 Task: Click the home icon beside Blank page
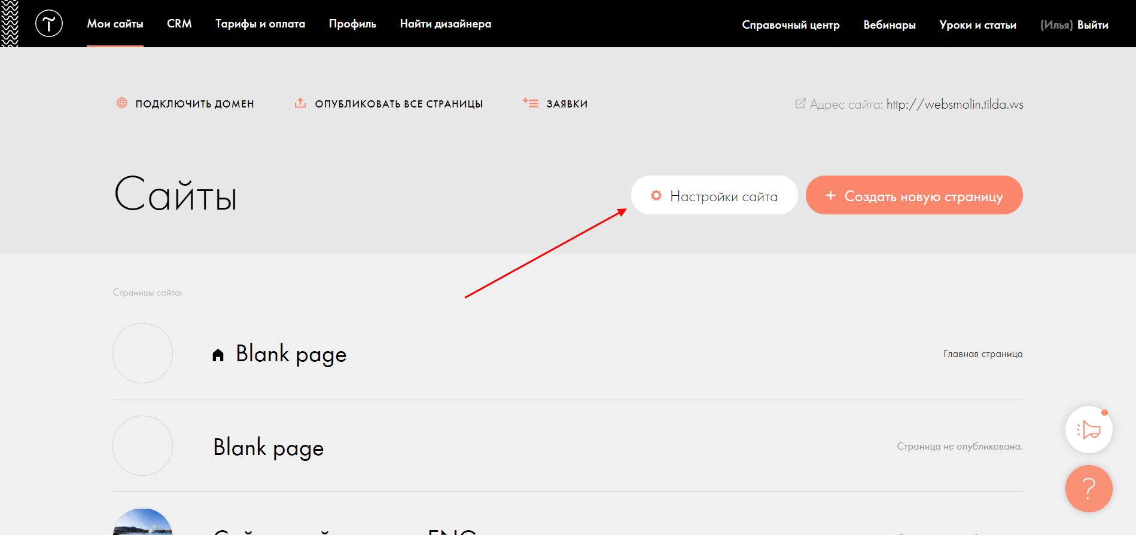pyautogui.click(x=218, y=355)
